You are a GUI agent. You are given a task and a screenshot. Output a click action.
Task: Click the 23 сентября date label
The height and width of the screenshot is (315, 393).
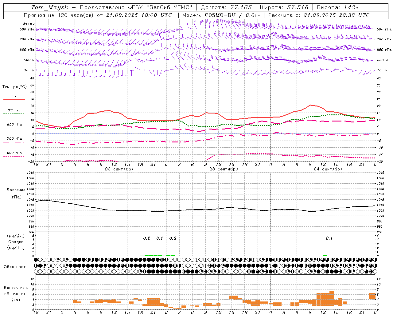[224, 169]
